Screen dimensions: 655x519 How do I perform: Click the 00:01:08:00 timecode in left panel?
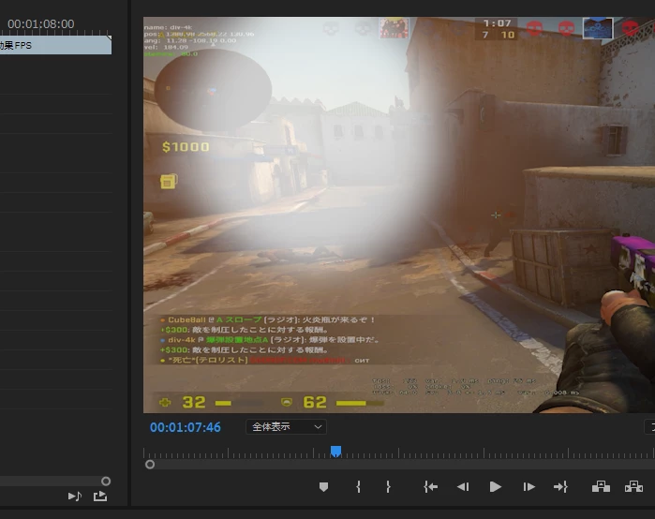(41, 23)
